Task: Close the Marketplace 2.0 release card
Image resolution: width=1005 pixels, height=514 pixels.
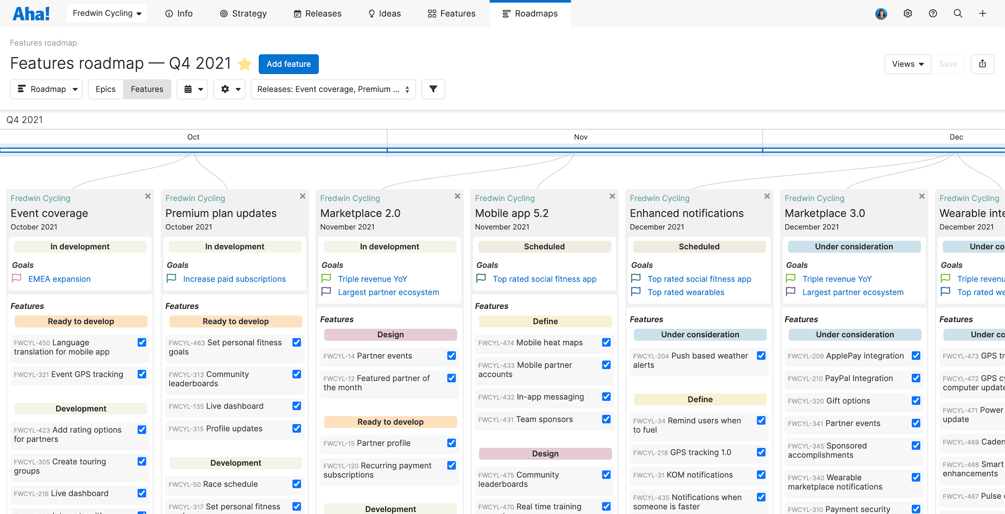Action: [457, 196]
